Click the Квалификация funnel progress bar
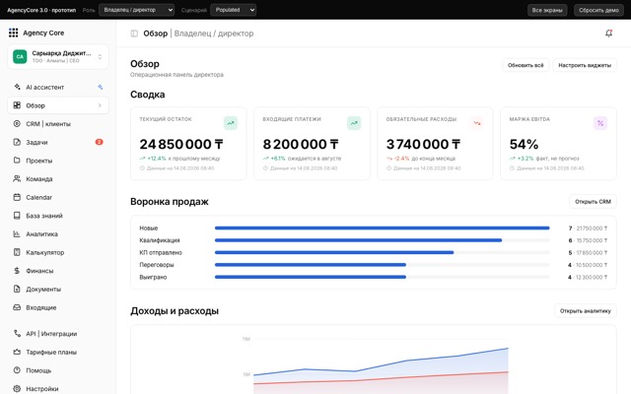Screen dimensions: 631x394 click(x=382, y=240)
